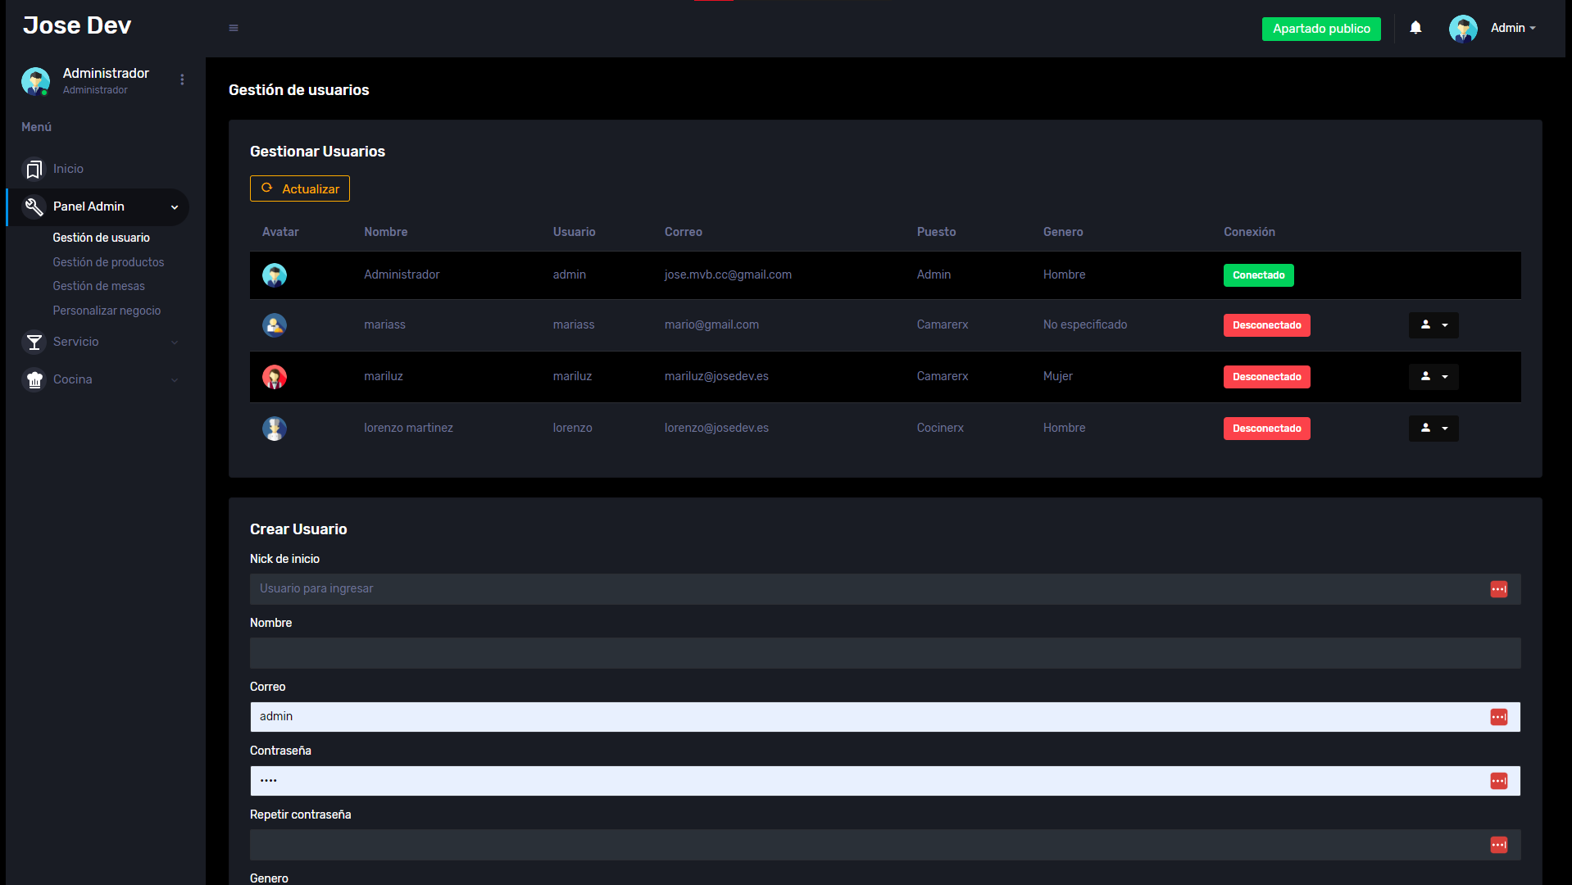
Task: Focus the Nombre input field
Action: (884, 653)
